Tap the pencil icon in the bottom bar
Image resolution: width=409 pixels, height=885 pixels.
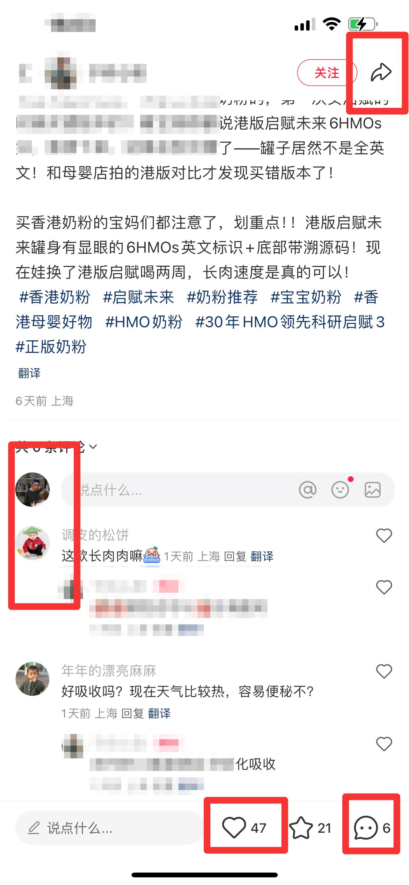click(x=34, y=828)
